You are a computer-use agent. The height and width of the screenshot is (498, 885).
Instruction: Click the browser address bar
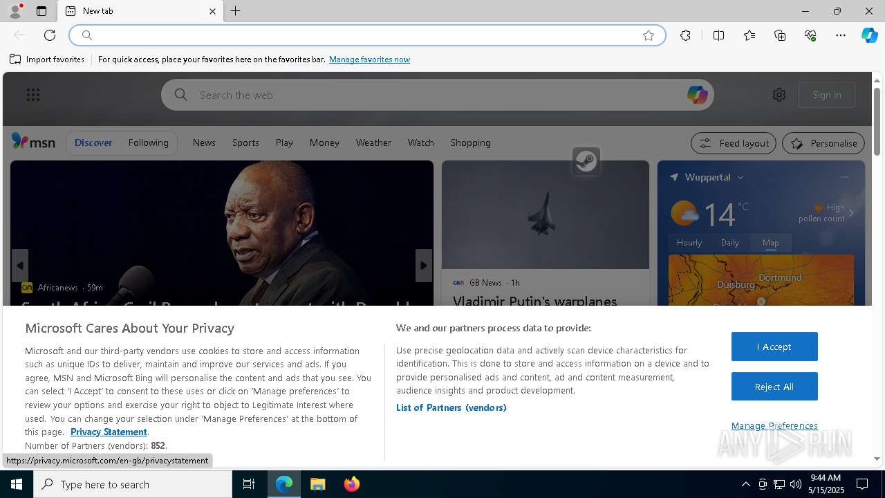pyautogui.click(x=366, y=35)
